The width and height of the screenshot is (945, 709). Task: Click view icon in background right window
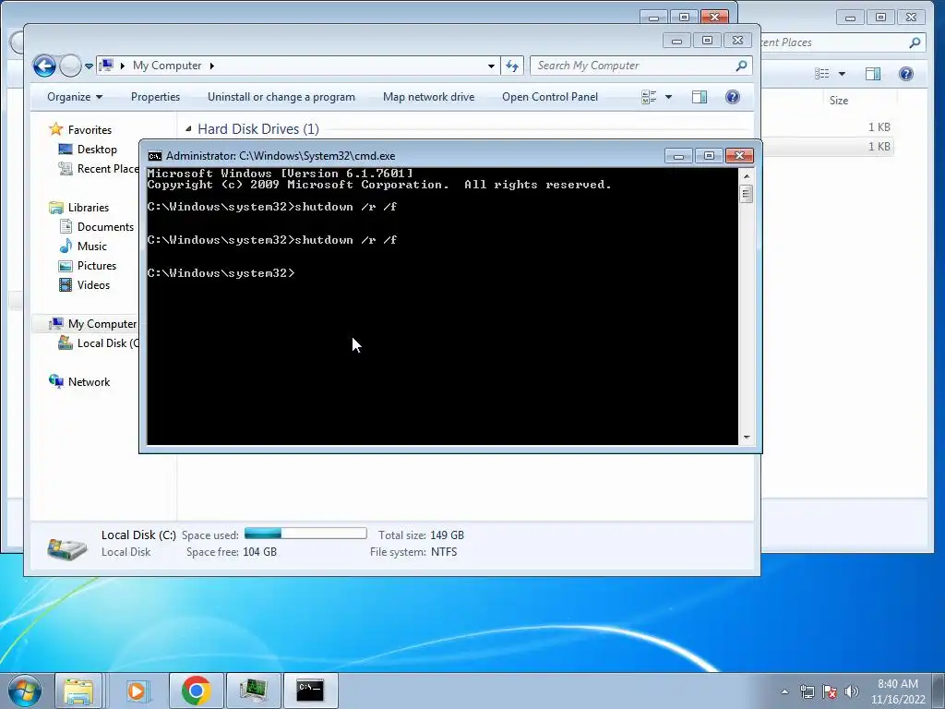point(822,74)
